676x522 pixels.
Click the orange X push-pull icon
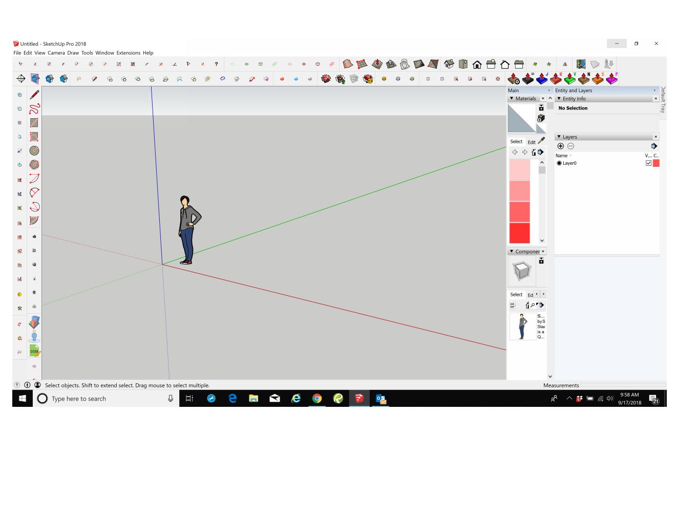point(598,78)
